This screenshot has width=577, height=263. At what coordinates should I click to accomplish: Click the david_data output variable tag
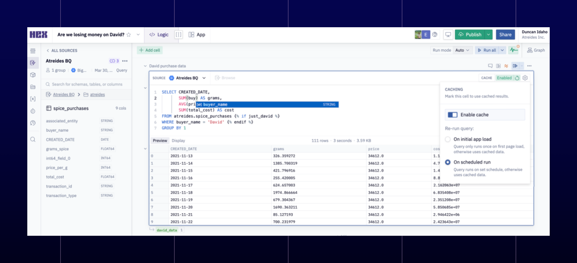click(167, 230)
